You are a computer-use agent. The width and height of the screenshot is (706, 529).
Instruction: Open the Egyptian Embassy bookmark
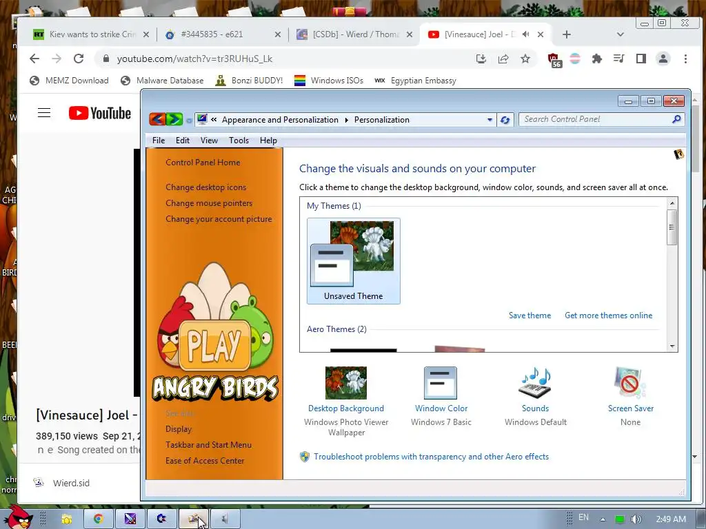[416, 81]
